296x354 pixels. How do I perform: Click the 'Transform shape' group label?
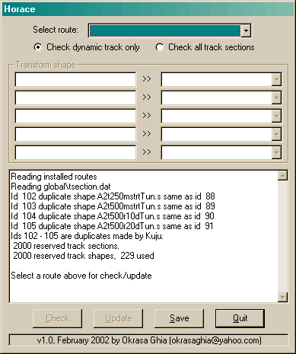click(46, 65)
